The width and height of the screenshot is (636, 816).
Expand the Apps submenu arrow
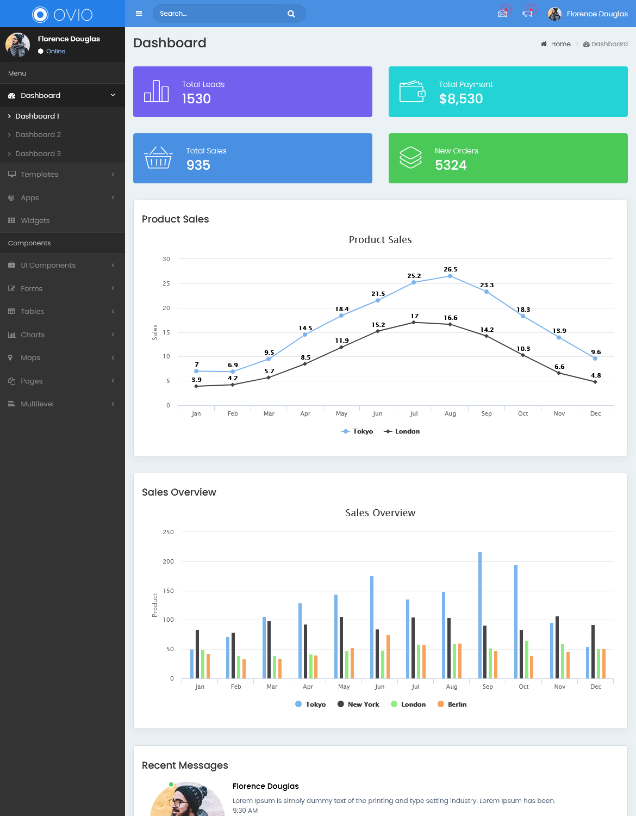point(113,197)
